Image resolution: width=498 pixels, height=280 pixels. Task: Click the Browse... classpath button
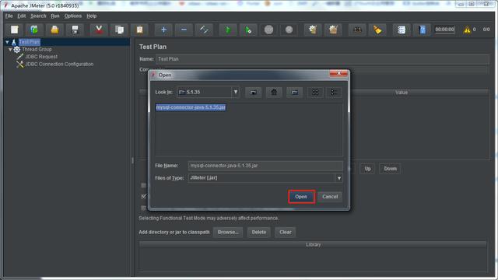tap(228, 233)
